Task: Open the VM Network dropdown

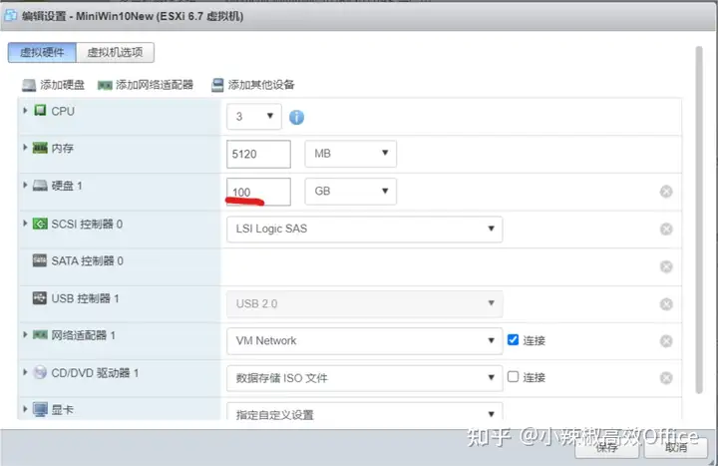Action: [x=365, y=341]
